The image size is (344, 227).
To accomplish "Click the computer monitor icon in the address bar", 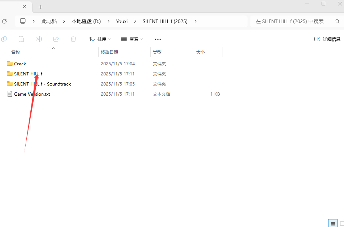I will [23, 21].
